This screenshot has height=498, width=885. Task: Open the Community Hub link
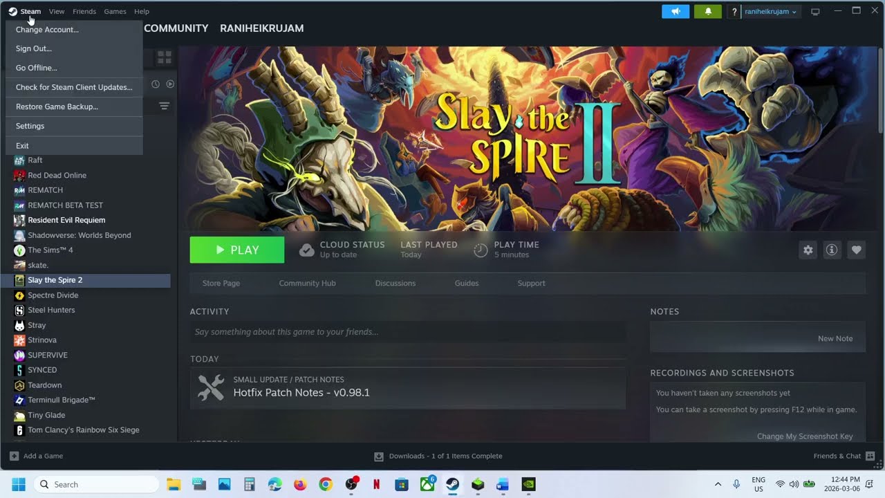click(308, 283)
